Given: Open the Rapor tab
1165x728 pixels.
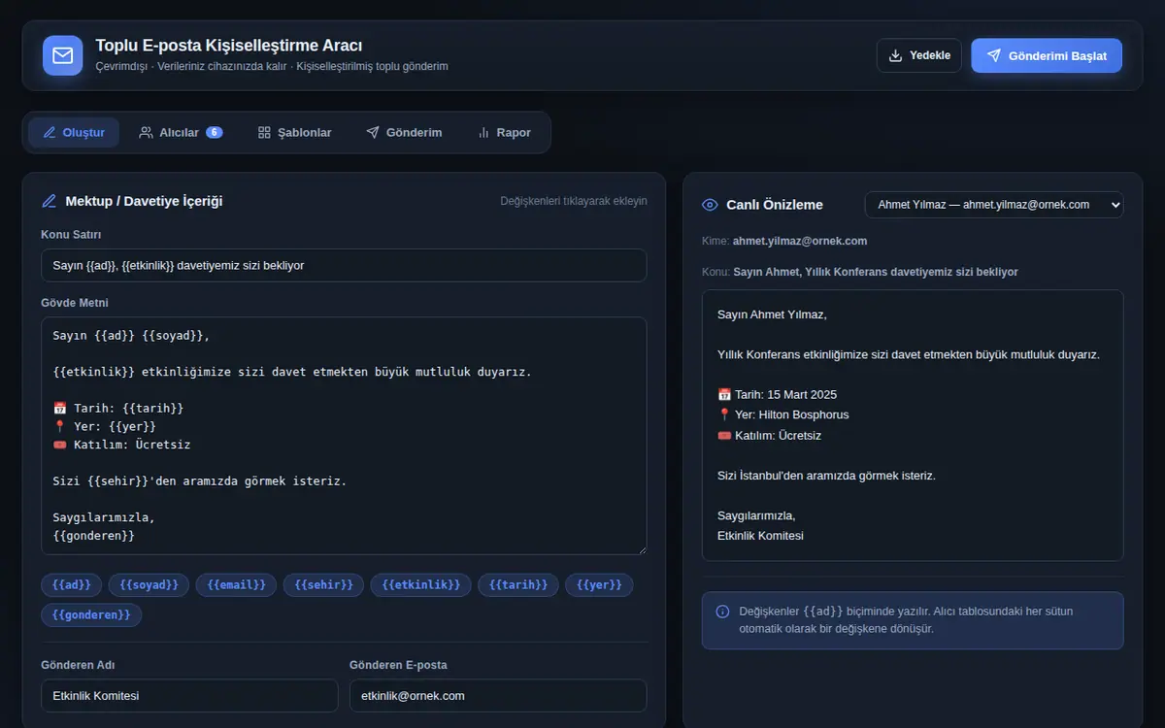Looking at the screenshot, I should click(504, 132).
